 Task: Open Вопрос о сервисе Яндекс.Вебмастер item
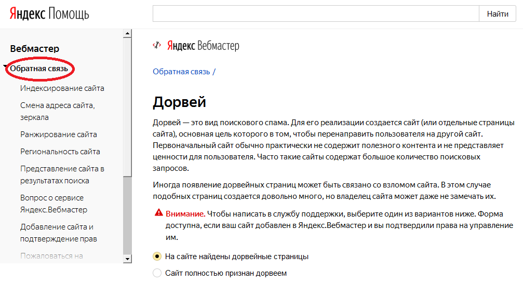pyautogui.click(x=53, y=204)
